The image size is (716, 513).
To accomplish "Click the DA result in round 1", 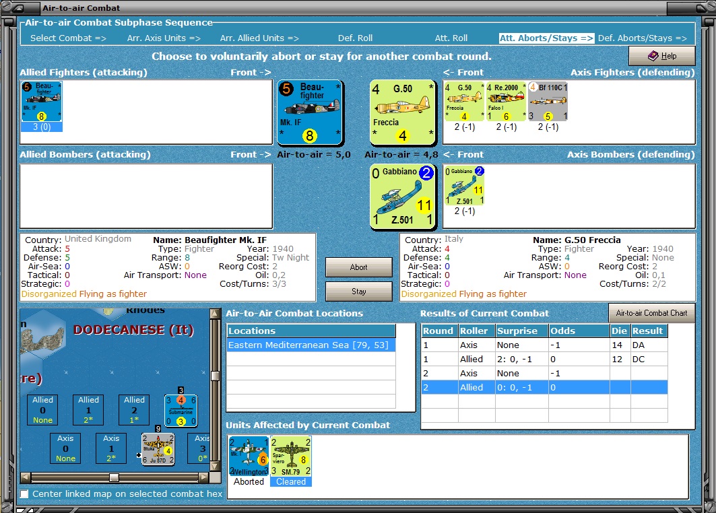I will (639, 345).
